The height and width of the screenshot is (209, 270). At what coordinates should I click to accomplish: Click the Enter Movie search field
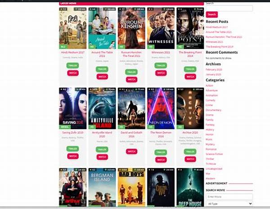[x=229, y=196]
